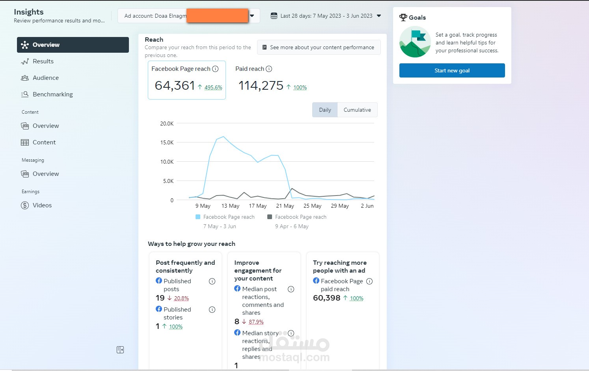Click the Facebook logo beside Published stories
Viewport: 589px width, 371px height.
159,309
